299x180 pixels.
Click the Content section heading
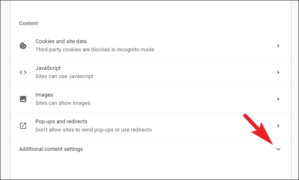coord(28,23)
